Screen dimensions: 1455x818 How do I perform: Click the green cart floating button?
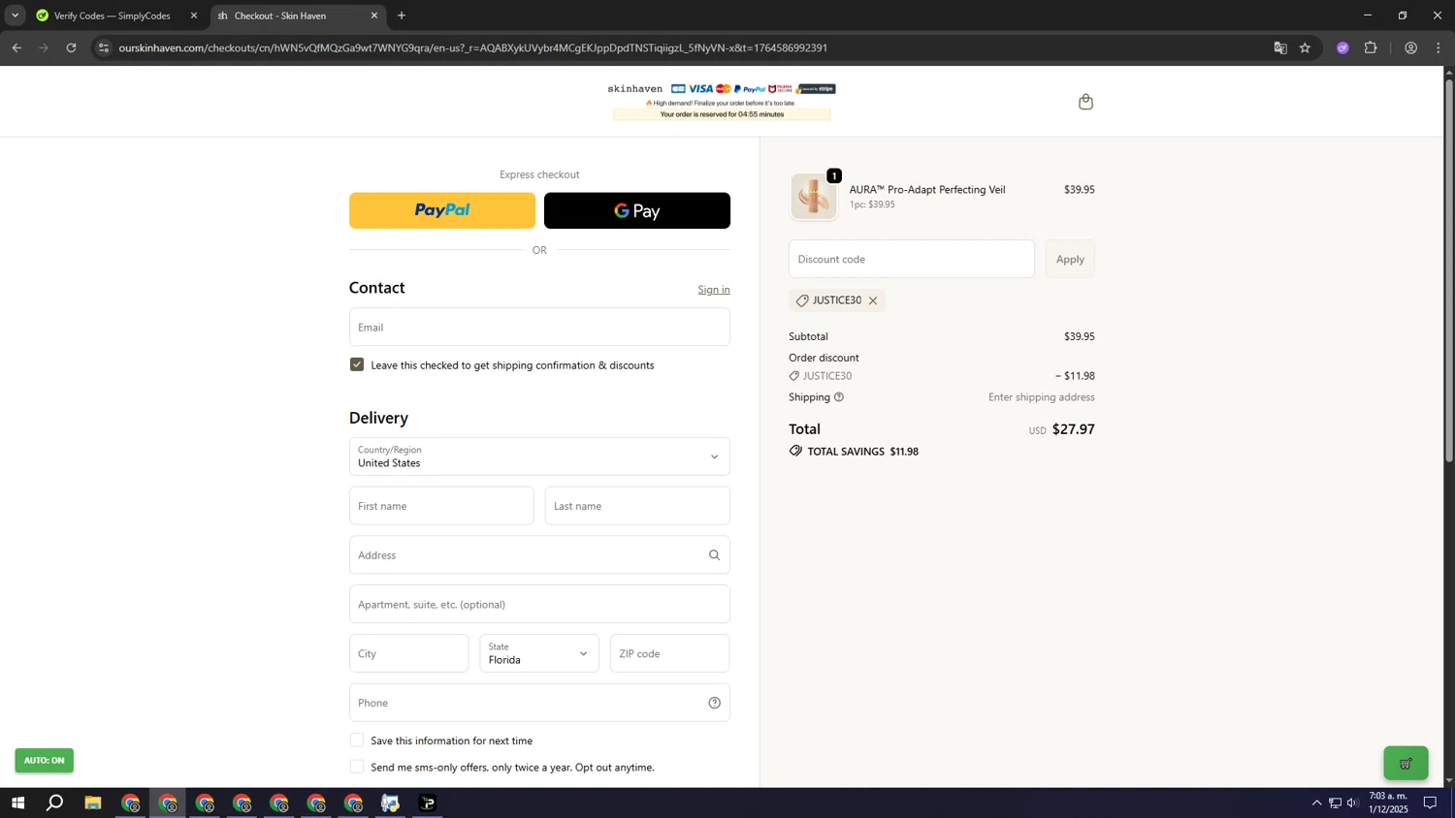click(x=1406, y=764)
